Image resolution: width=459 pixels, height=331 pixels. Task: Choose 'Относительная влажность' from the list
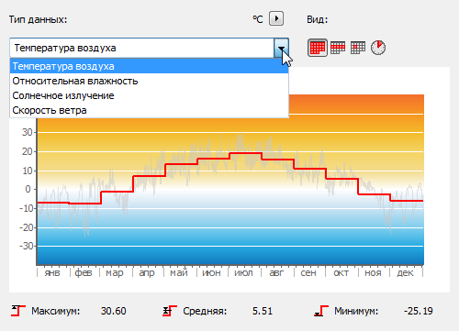click(x=149, y=81)
